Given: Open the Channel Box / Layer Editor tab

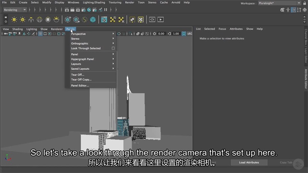Looking at the screenshot, I should [306, 46].
